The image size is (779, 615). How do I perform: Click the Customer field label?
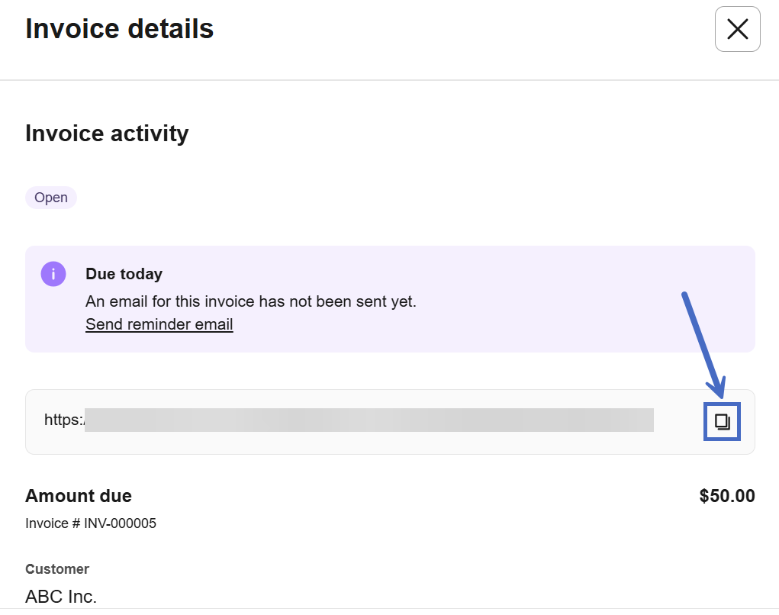tap(57, 569)
